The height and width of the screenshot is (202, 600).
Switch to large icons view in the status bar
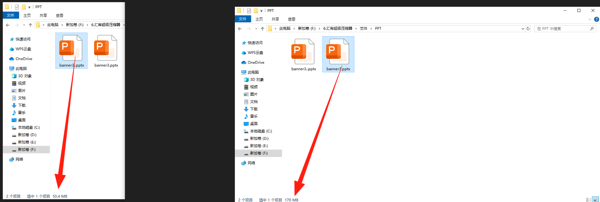click(x=595, y=200)
